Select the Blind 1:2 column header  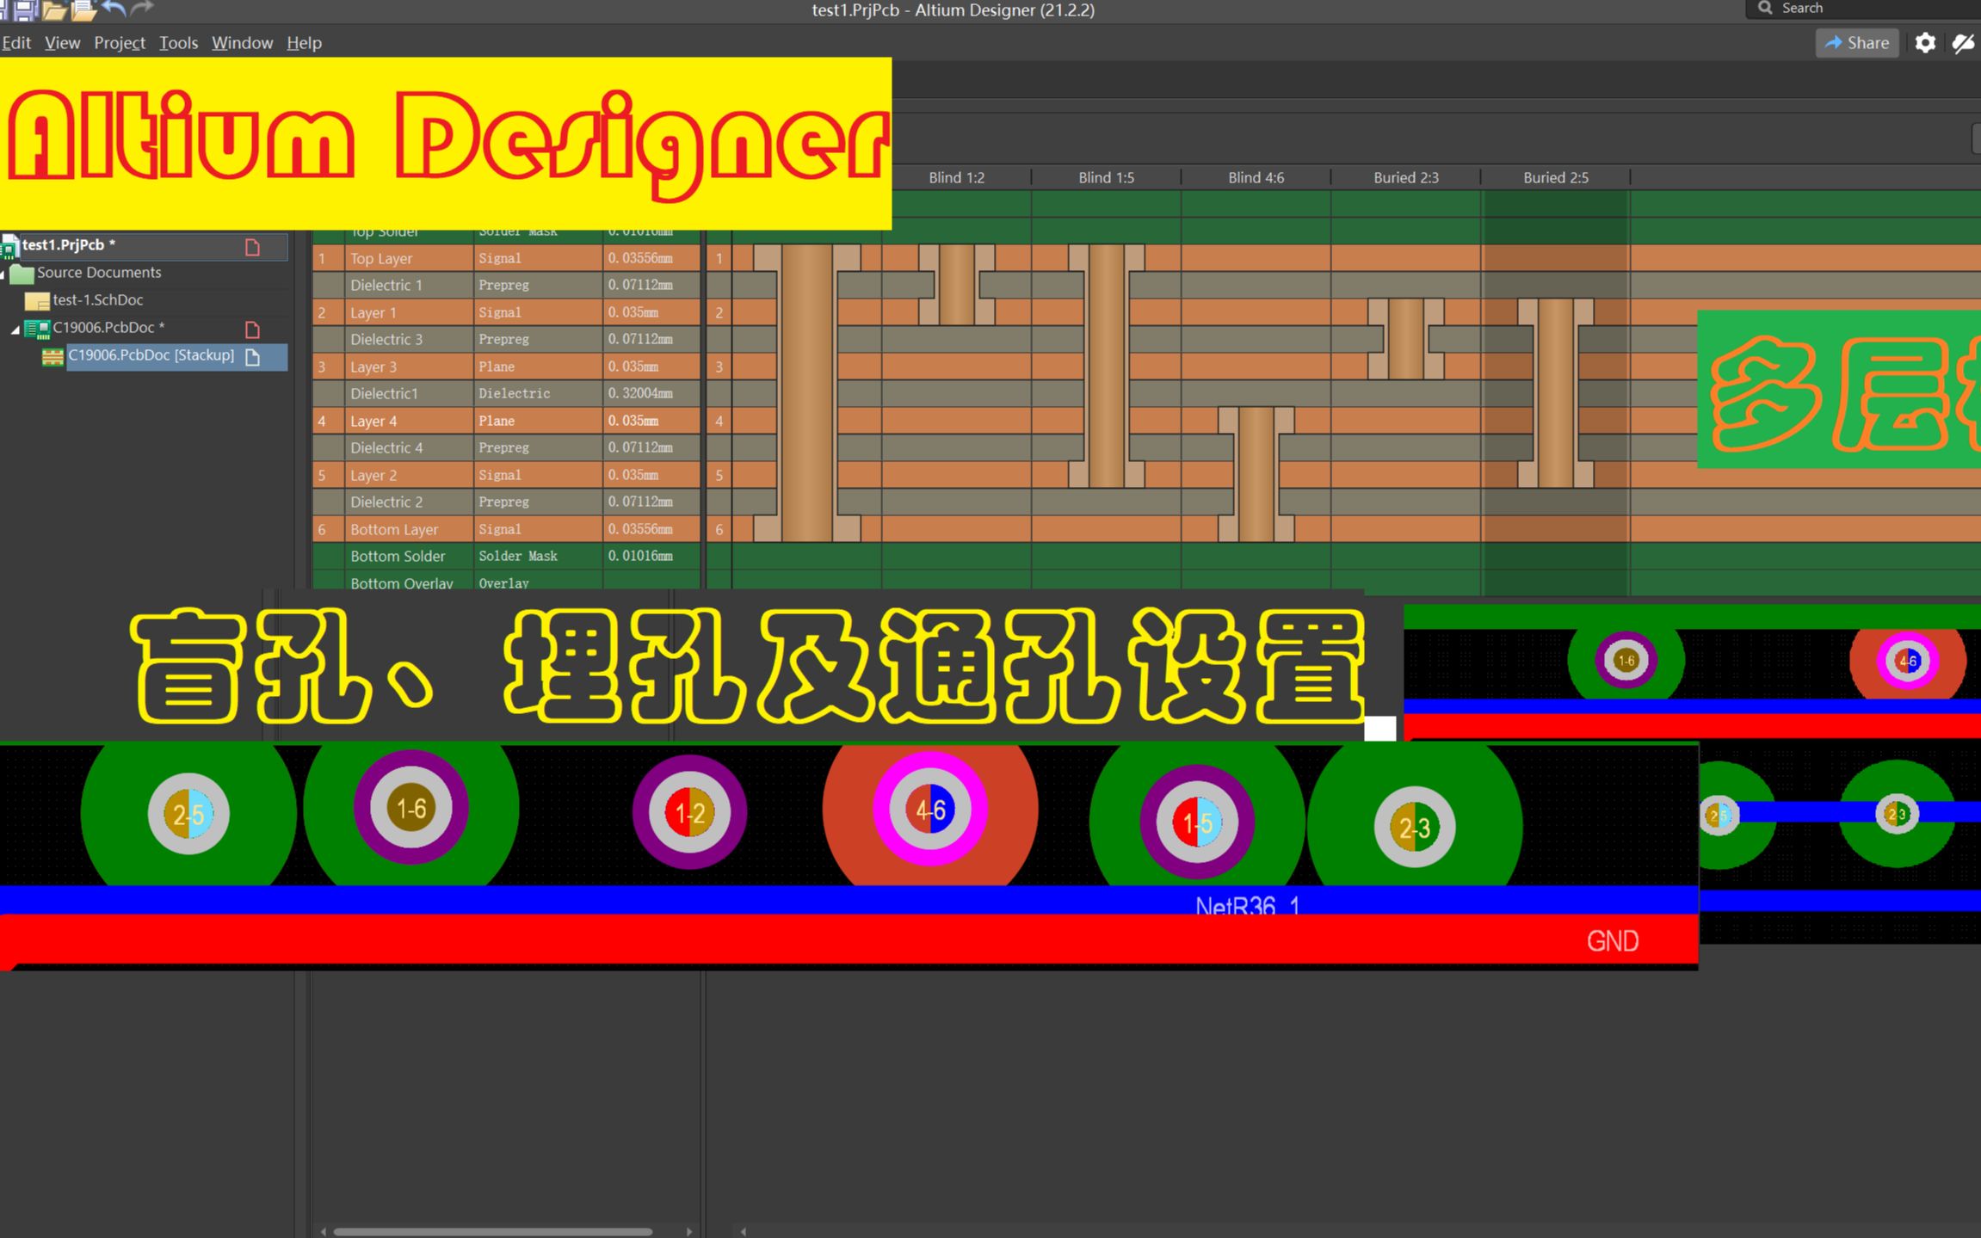tap(956, 177)
